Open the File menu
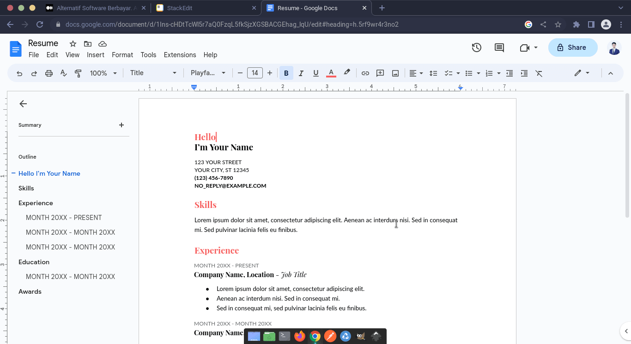Screen dimensions: 631x344 pos(34,55)
